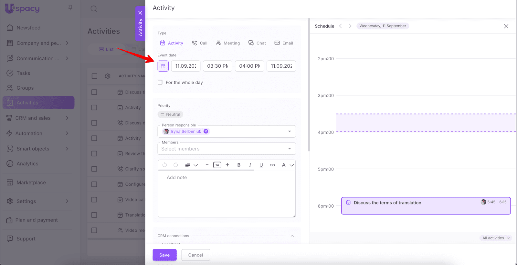
Task: Check the select-all box in activities table header
Action: coord(94,76)
